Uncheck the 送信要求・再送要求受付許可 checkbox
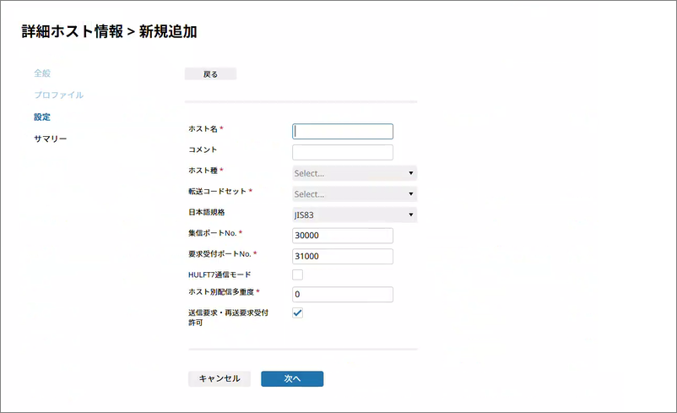 pyautogui.click(x=297, y=313)
